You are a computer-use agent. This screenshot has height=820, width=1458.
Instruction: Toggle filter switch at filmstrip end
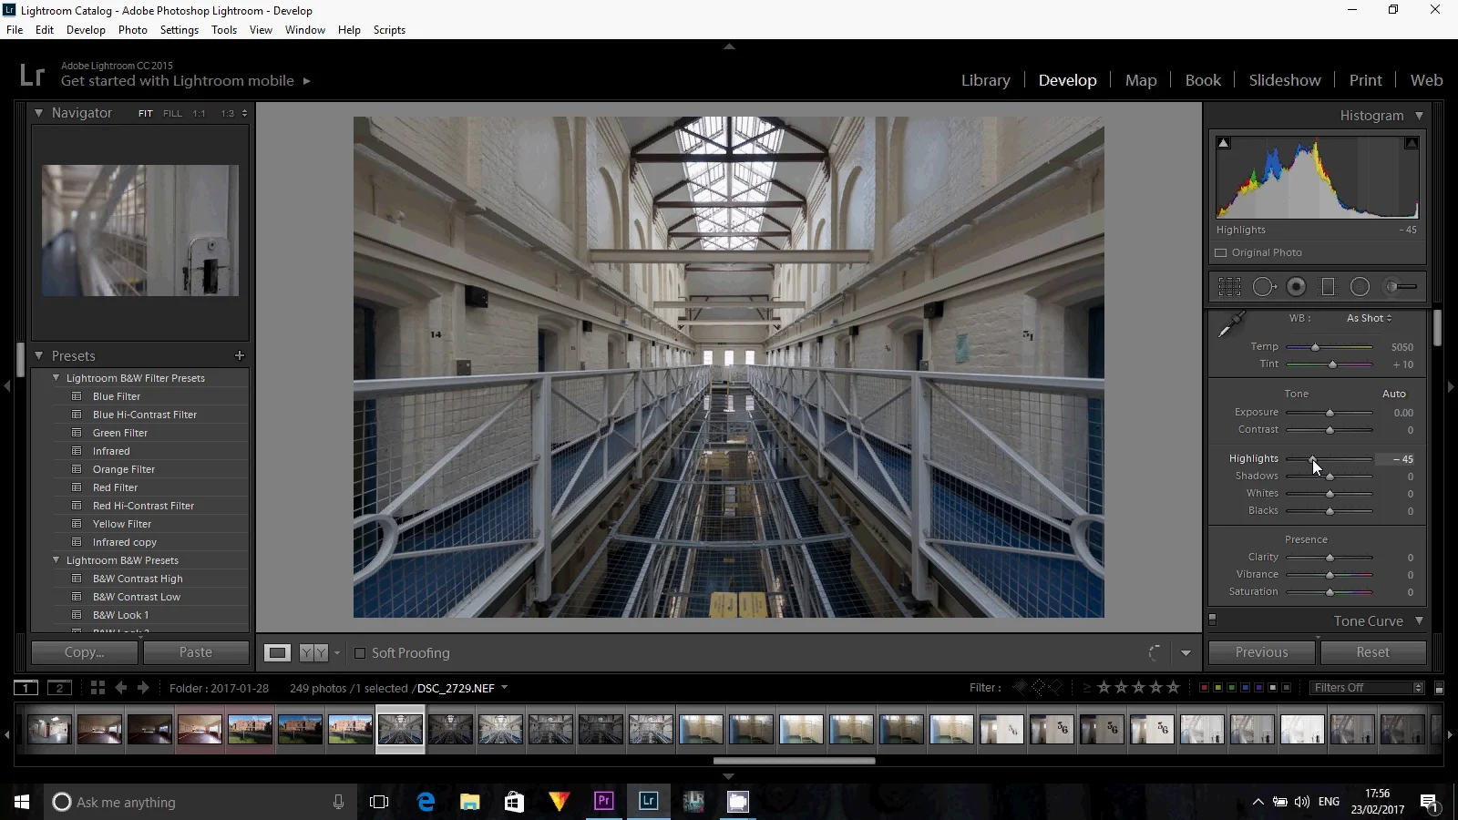tap(1440, 688)
